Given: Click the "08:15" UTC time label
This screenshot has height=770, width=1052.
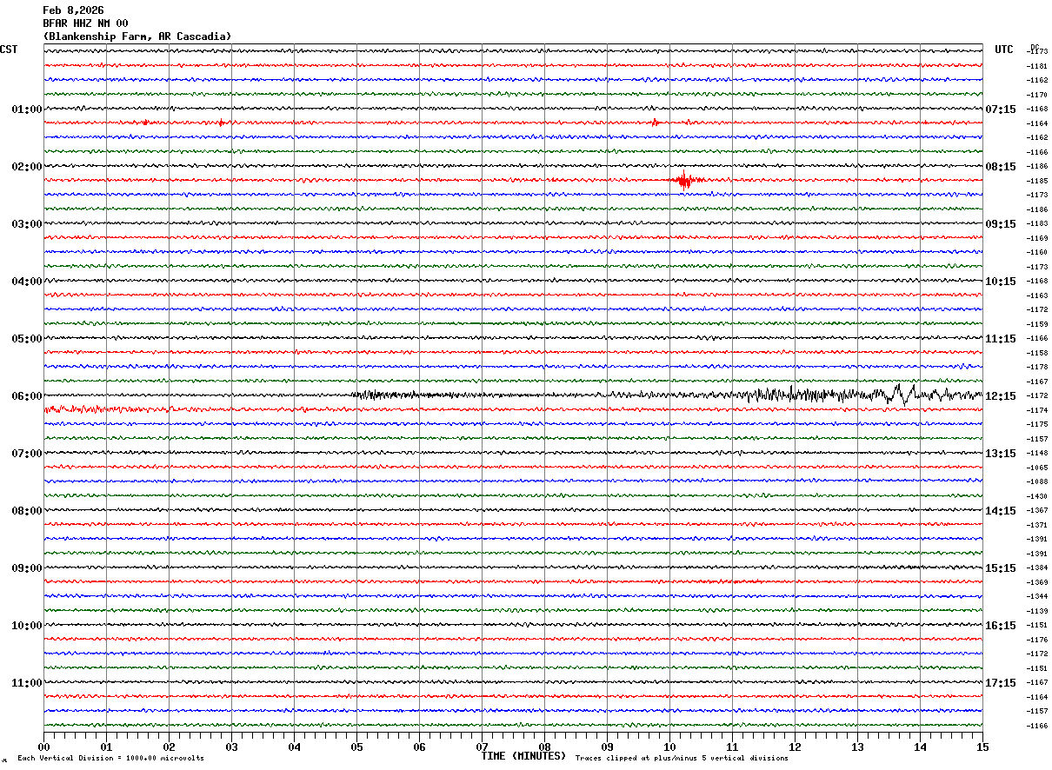Looking at the screenshot, I should coord(1001,167).
